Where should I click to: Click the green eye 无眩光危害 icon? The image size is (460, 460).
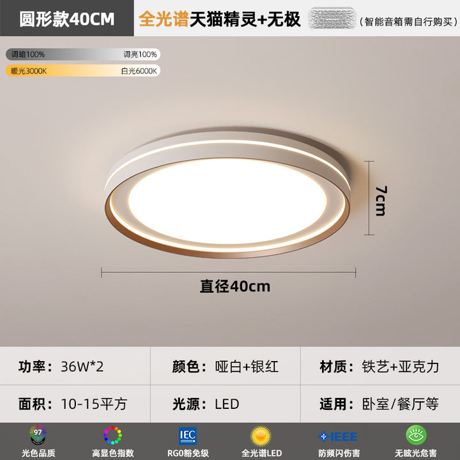(x=416, y=435)
